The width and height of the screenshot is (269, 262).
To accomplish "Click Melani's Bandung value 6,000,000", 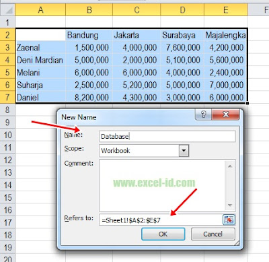I will [x=89, y=72].
